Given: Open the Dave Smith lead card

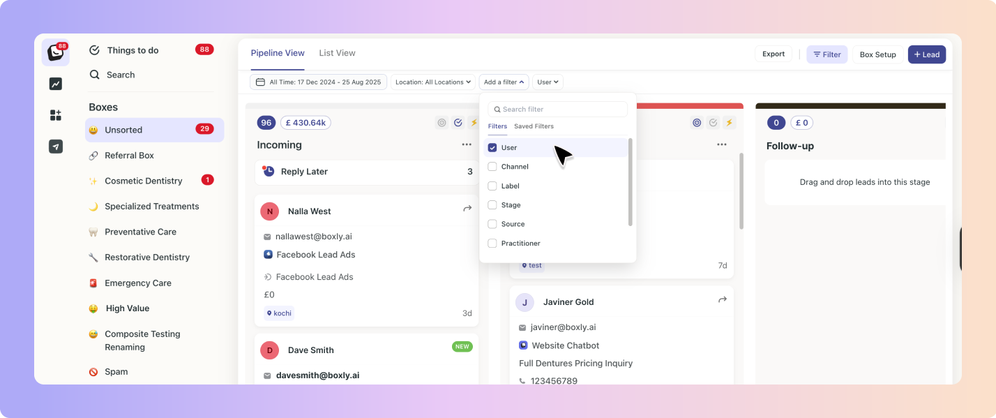Looking at the screenshot, I should 366,359.
